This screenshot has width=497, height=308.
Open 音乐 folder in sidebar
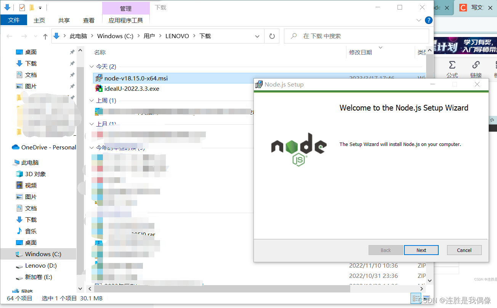click(31, 231)
